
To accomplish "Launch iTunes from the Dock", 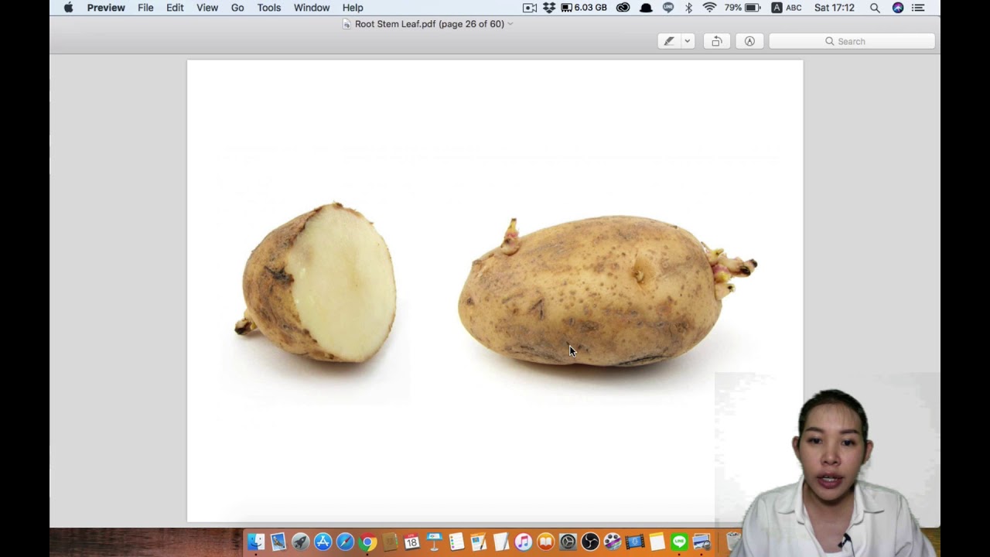I will [x=524, y=542].
